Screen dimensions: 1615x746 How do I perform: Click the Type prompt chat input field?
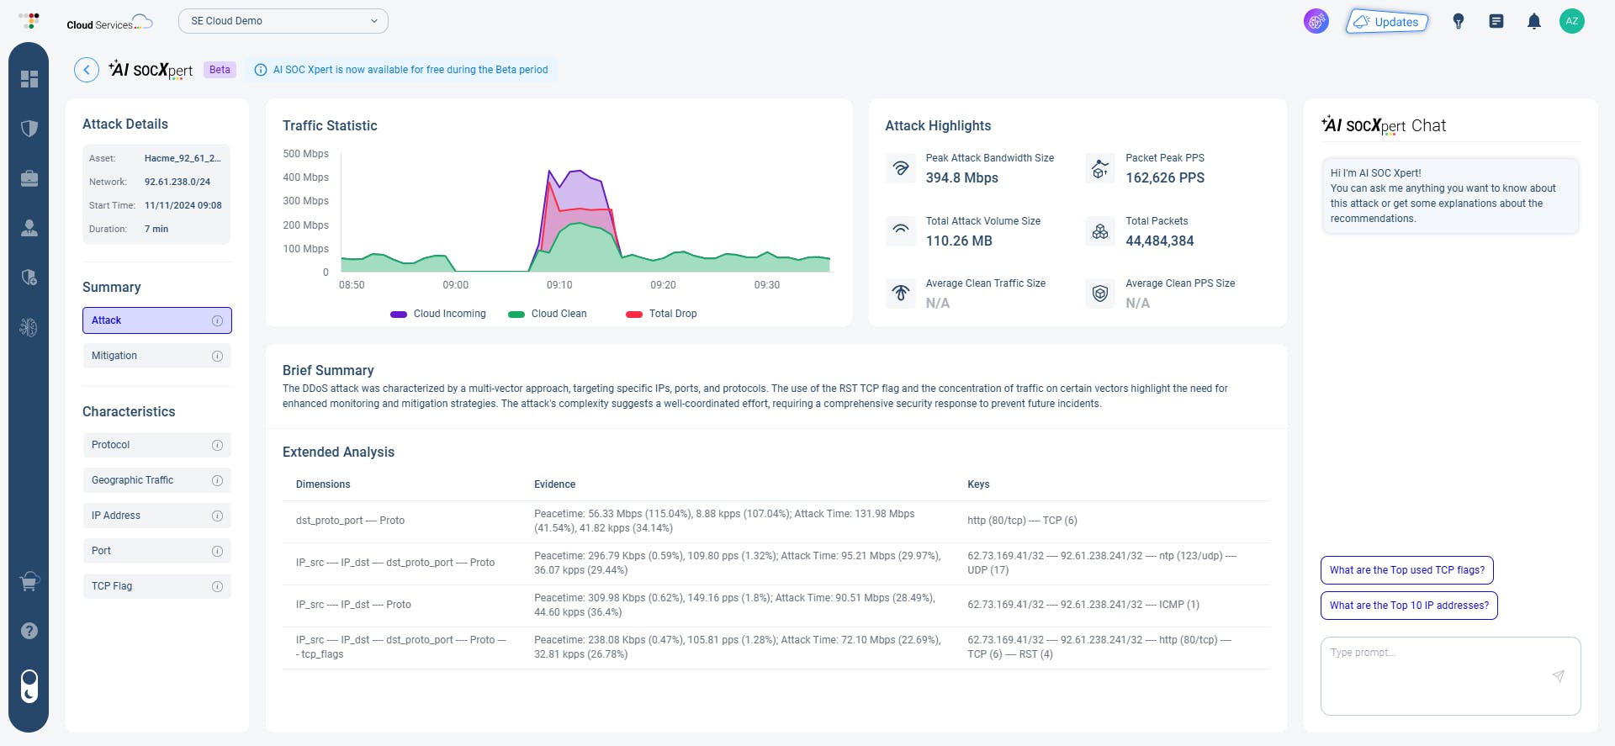tap(1438, 675)
